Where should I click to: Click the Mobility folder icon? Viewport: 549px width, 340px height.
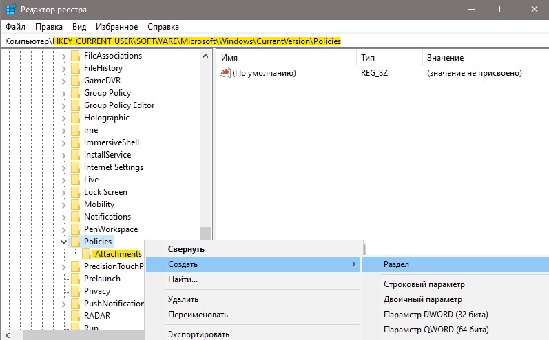75,204
